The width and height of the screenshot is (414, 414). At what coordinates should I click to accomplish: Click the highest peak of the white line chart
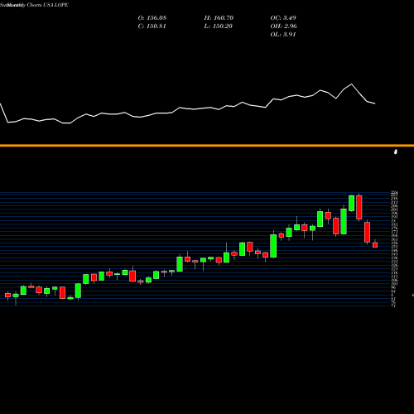coord(351,84)
